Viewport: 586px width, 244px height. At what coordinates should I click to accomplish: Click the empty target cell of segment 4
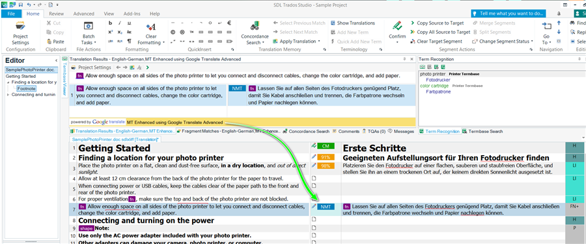453,178
